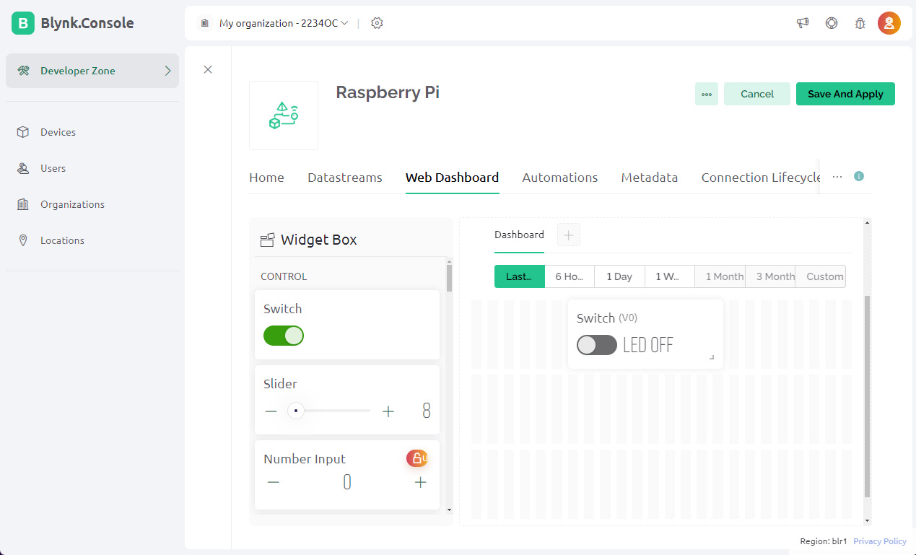Select the Last time range button
Image resolution: width=916 pixels, height=555 pixels.
(519, 276)
